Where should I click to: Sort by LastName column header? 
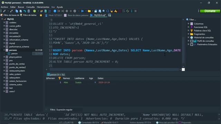click(x=79, y=78)
